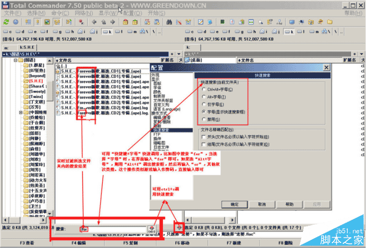Viewport: 366px width, 248px height.
Task: Select 字体 in settings tree
Action: 157,88
